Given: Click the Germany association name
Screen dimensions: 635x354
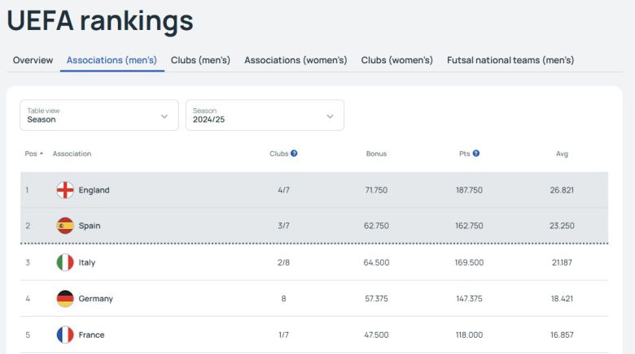Looking at the screenshot, I should tap(95, 299).
